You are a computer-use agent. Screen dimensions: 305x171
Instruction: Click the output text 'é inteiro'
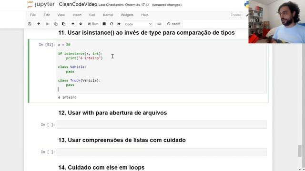pyautogui.click(x=67, y=97)
